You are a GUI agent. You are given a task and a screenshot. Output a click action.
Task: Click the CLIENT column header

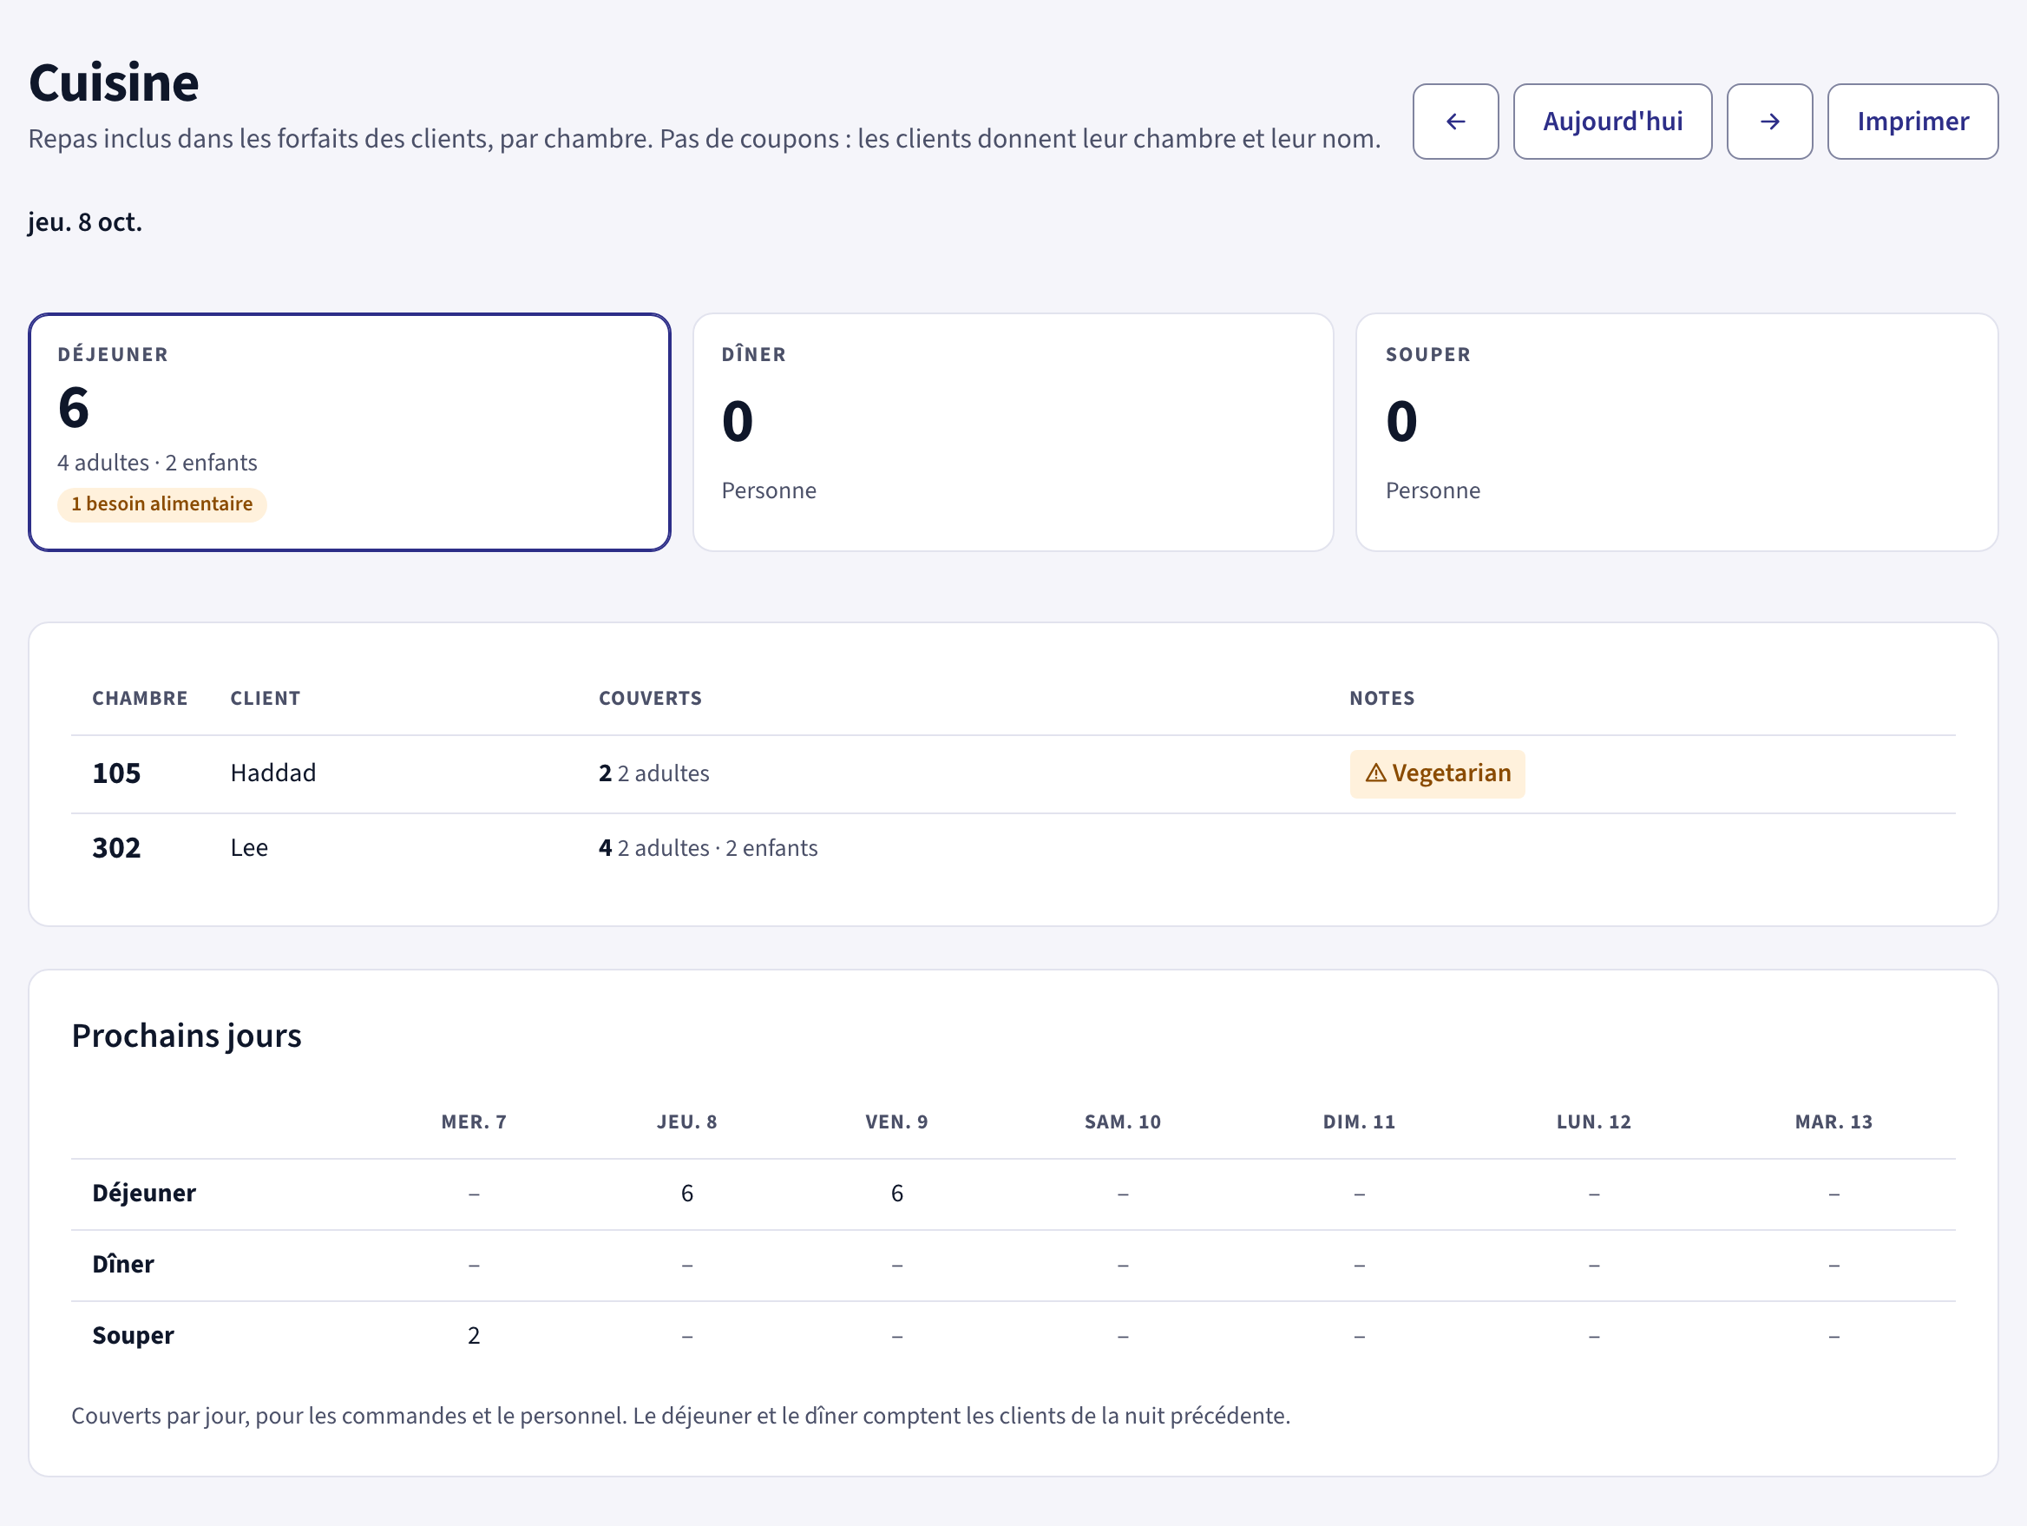click(x=266, y=699)
